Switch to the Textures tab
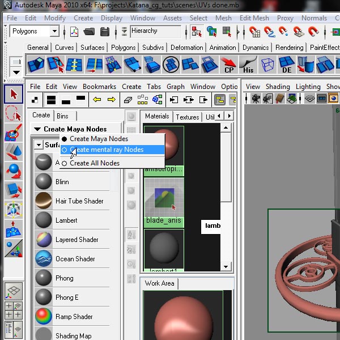 [188, 117]
